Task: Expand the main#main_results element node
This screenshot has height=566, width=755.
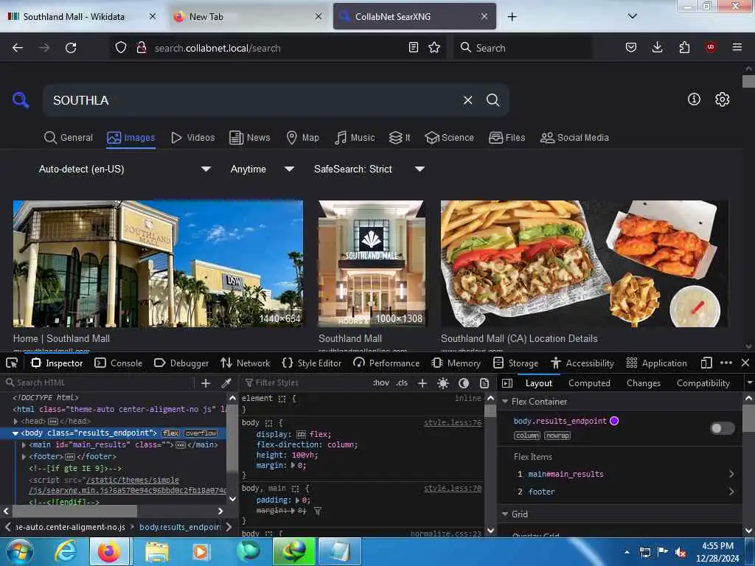Action: pyautogui.click(x=24, y=444)
